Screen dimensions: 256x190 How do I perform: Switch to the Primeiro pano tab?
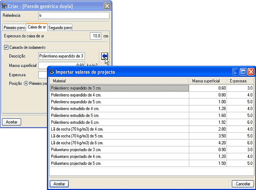coord(14,27)
